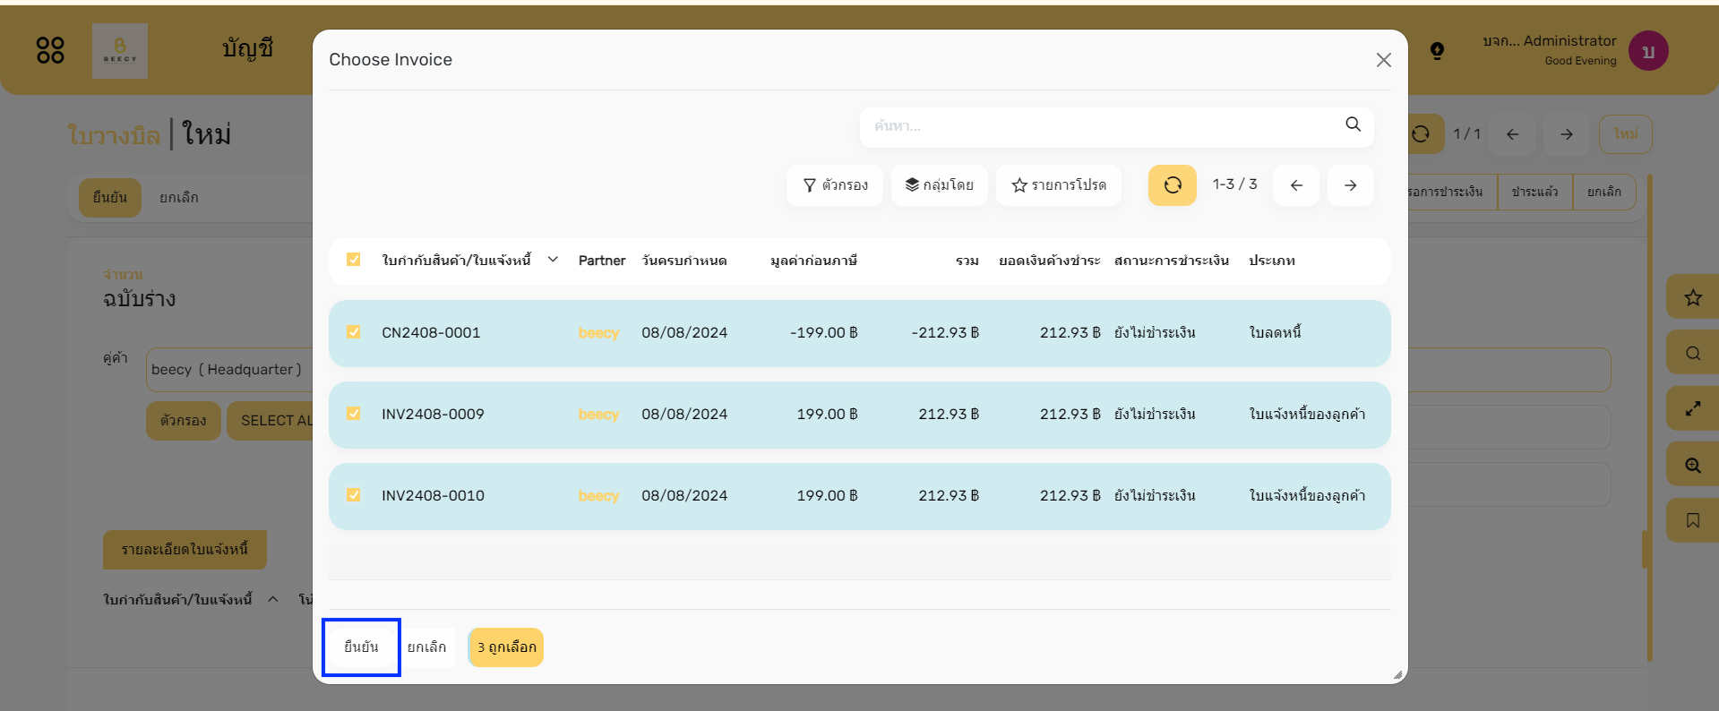Sort by มูลค่าก่อนภาษี column header
1719x711 pixels.
coord(813,261)
